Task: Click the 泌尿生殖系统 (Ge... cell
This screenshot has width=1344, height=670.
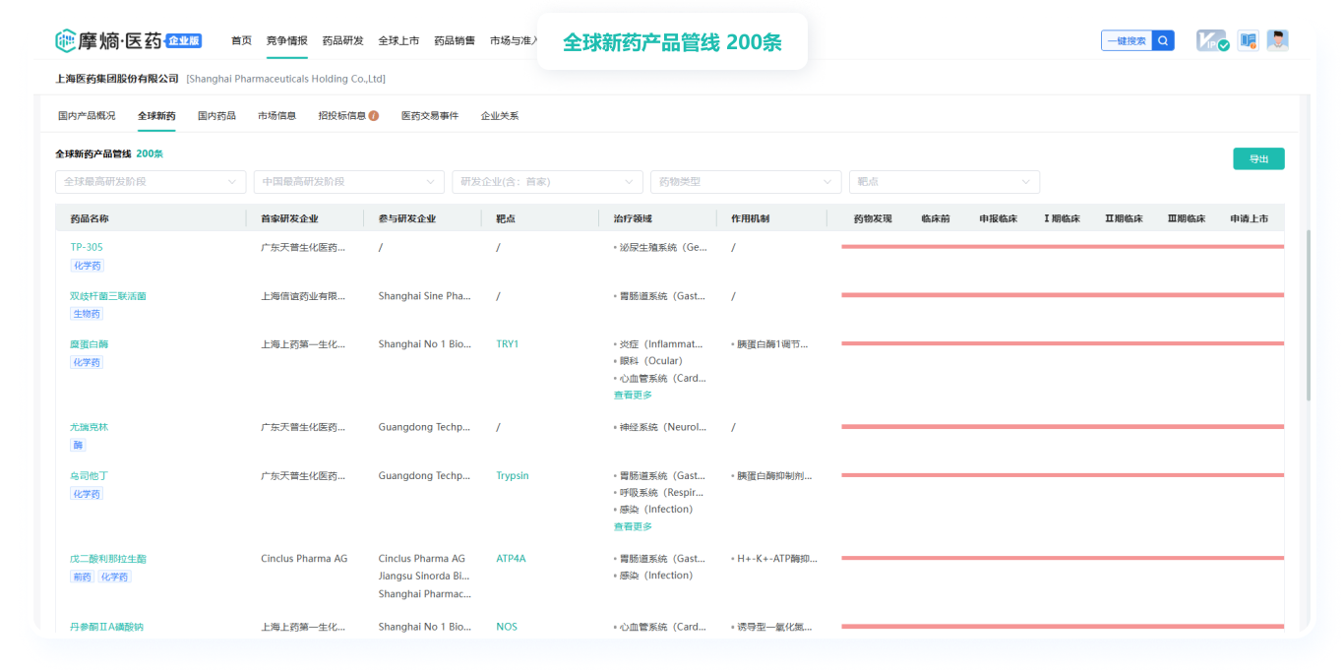Action: [661, 247]
